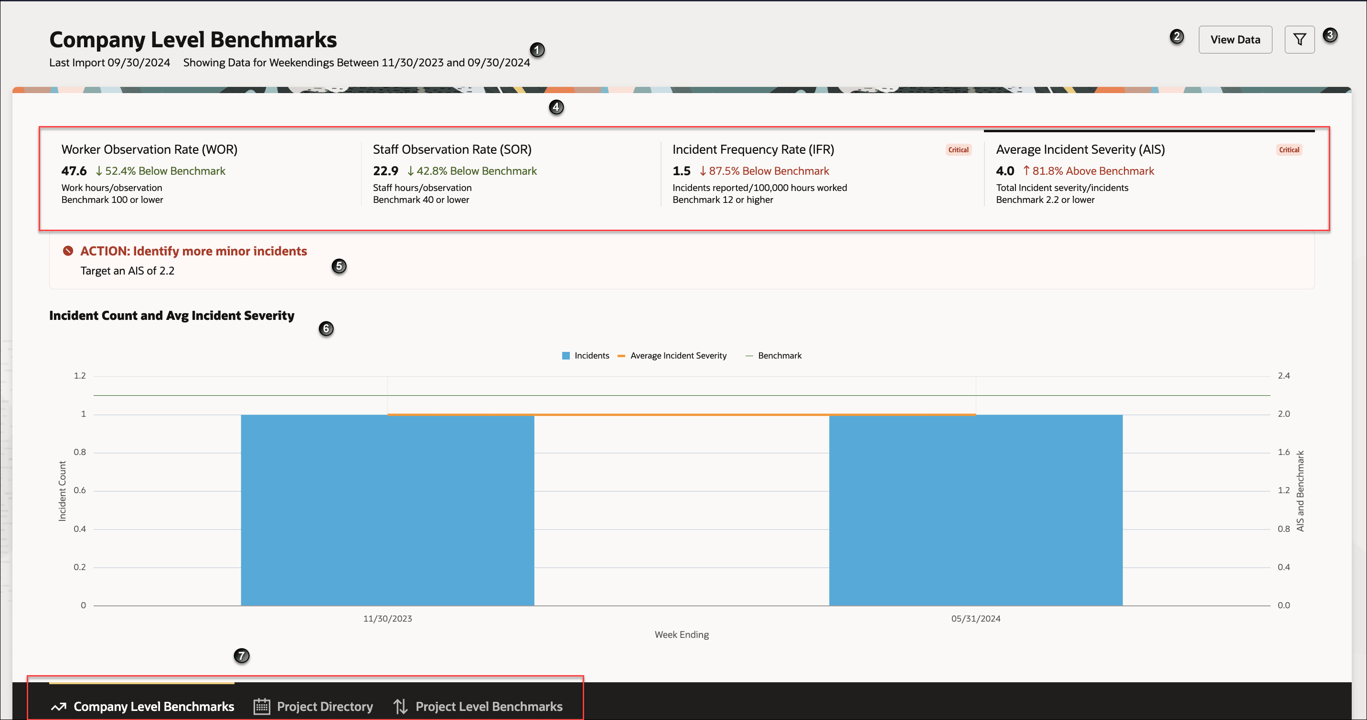Click the 05/31/2024 incidents bar

[975, 509]
